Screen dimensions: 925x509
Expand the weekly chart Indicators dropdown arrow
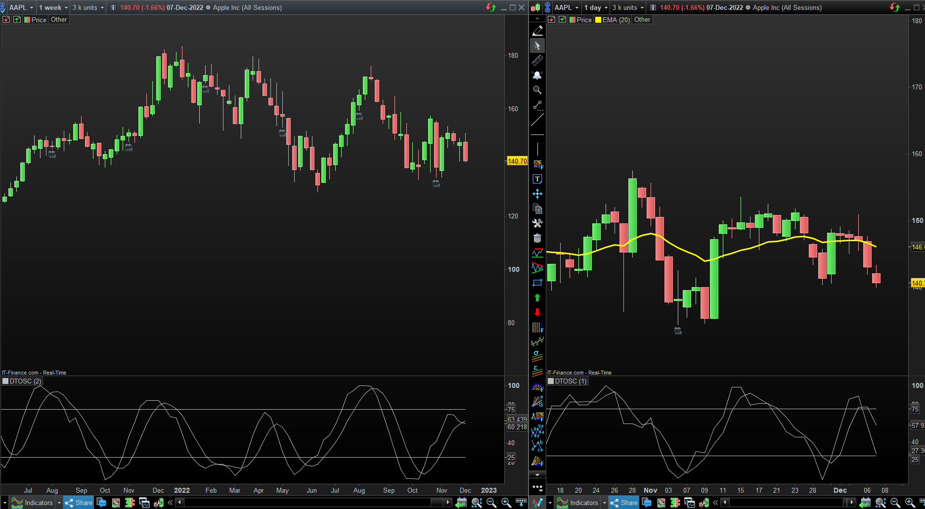pyautogui.click(x=59, y=503)
